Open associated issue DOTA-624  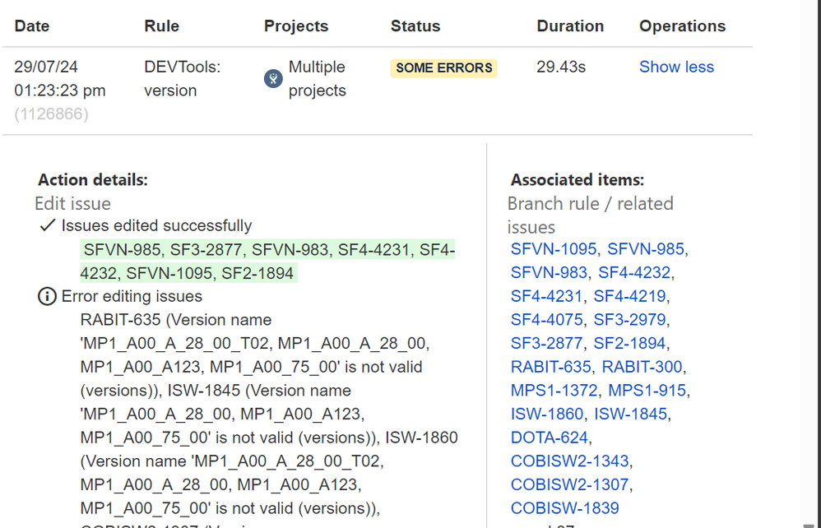point(550,438)
